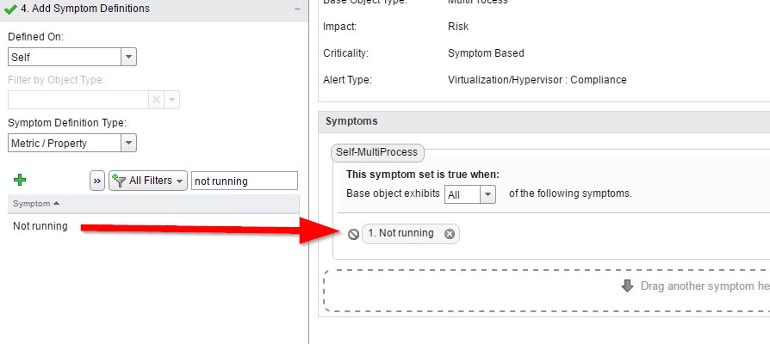
Task: Click the green checkmark on step 4
Action: 9,9
